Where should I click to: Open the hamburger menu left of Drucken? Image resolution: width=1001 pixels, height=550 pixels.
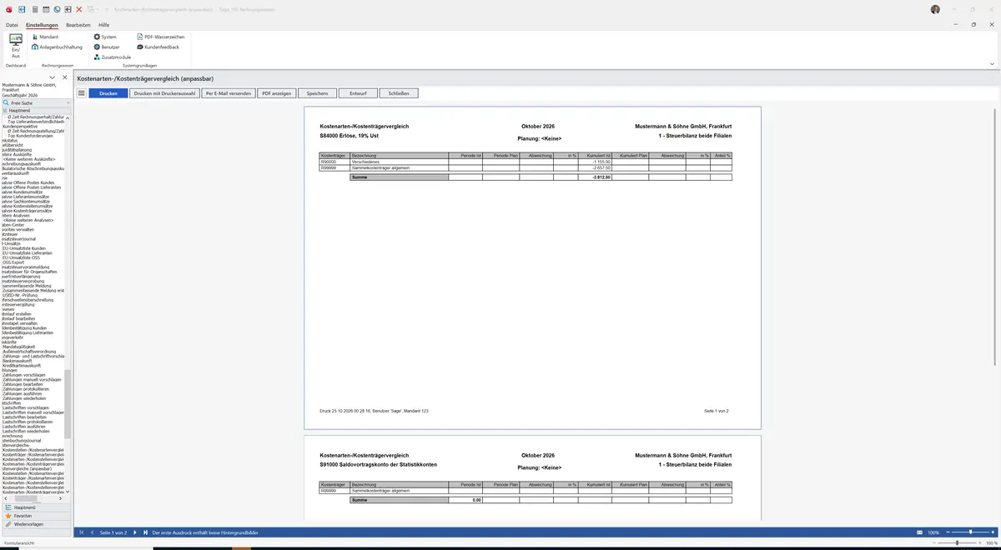pyautogui.click(x=82, y=93)
